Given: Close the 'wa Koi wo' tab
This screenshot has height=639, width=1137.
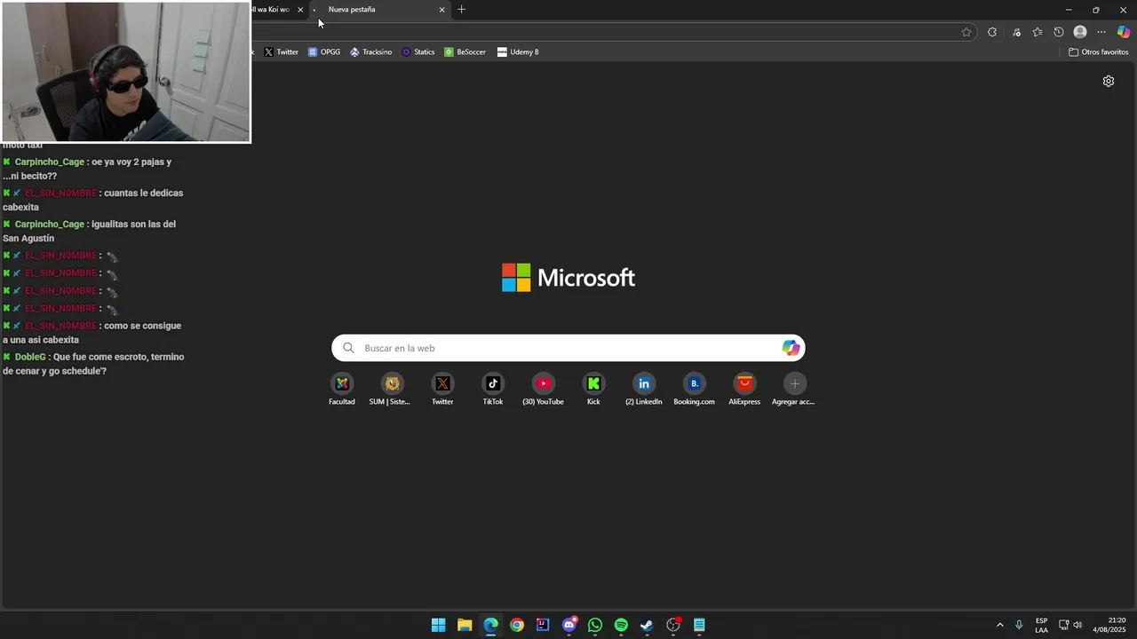Looking at the screenshot, I should pos(300,10).
